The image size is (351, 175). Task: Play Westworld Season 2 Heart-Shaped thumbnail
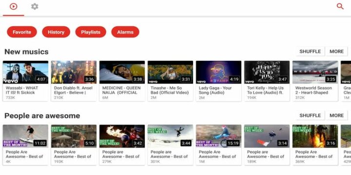315,72
